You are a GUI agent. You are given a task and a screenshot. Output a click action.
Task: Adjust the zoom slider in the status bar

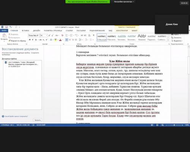[x=174, y=125]
